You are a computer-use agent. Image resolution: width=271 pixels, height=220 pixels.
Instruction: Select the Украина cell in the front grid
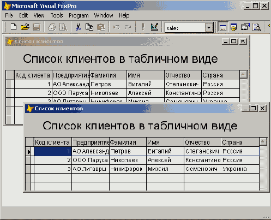240,169
